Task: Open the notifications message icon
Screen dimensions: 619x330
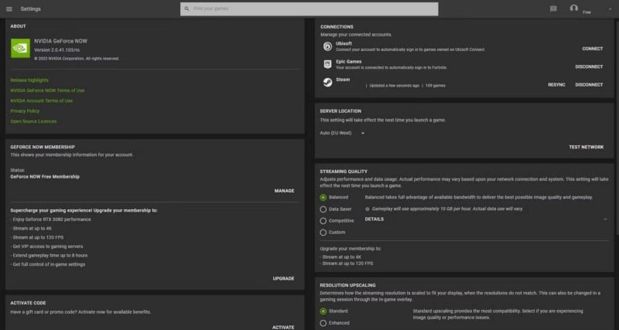Action: point(553,9)
